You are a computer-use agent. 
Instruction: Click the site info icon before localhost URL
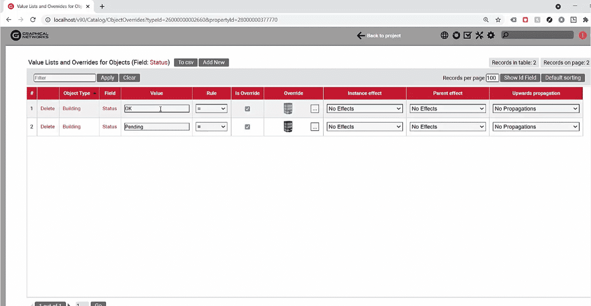(48, 20)
